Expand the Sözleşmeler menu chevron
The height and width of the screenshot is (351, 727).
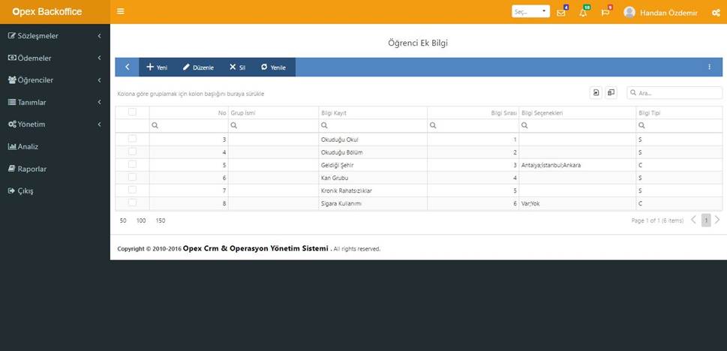coord(99,36)
